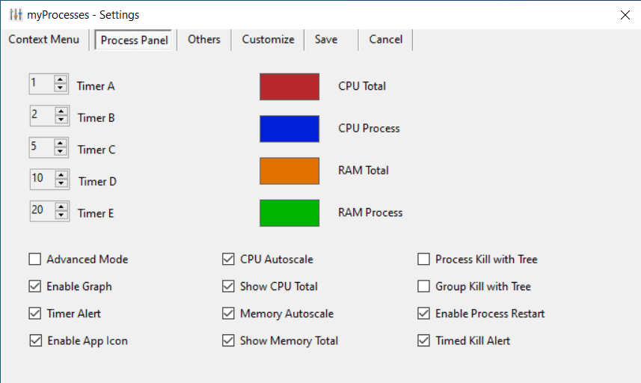
Task: Open the Others settings tab
Action: click(x=204, y=40)
